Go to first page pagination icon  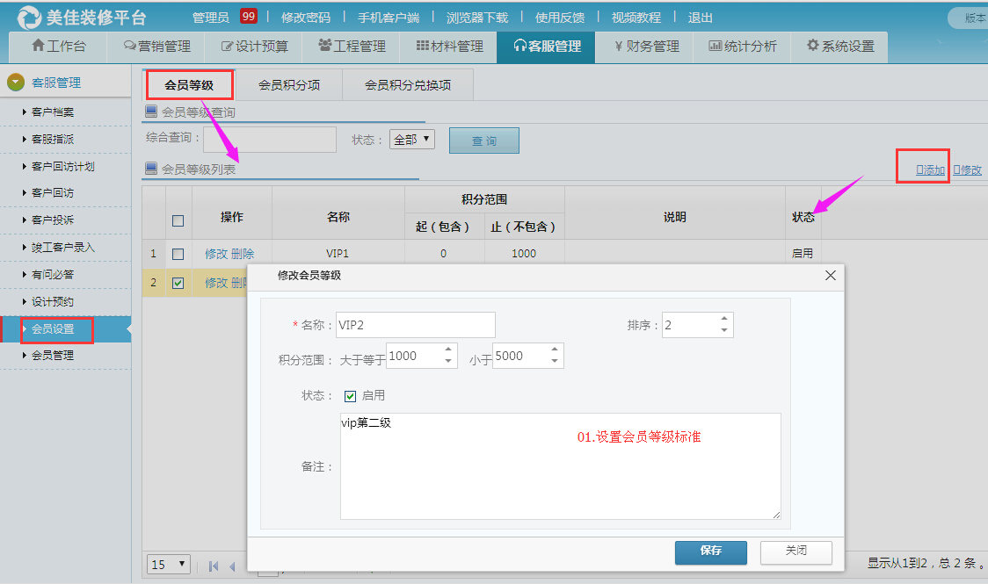pos(214,566)
